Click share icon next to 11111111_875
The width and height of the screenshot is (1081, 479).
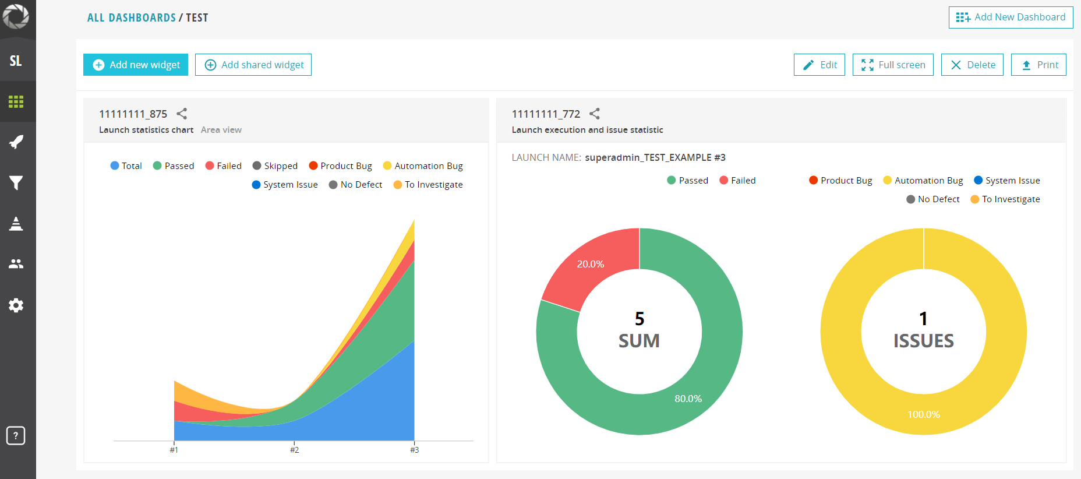coord(182,114)
